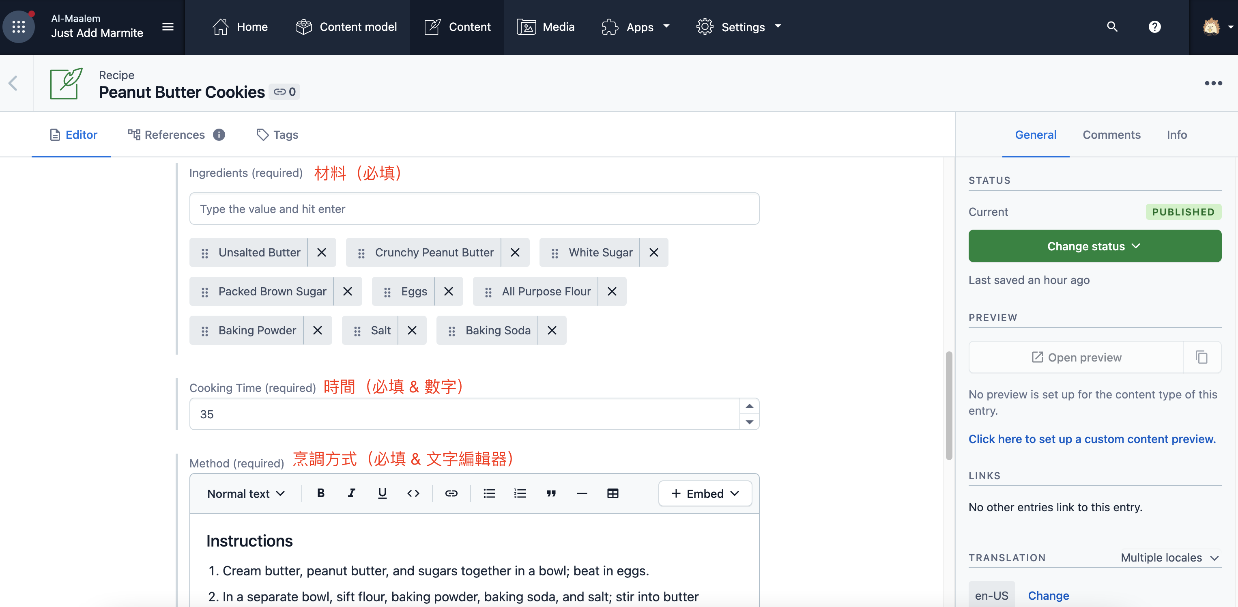Remove the Eggs ingredient
1238x607 pixels.
(448, 291)
